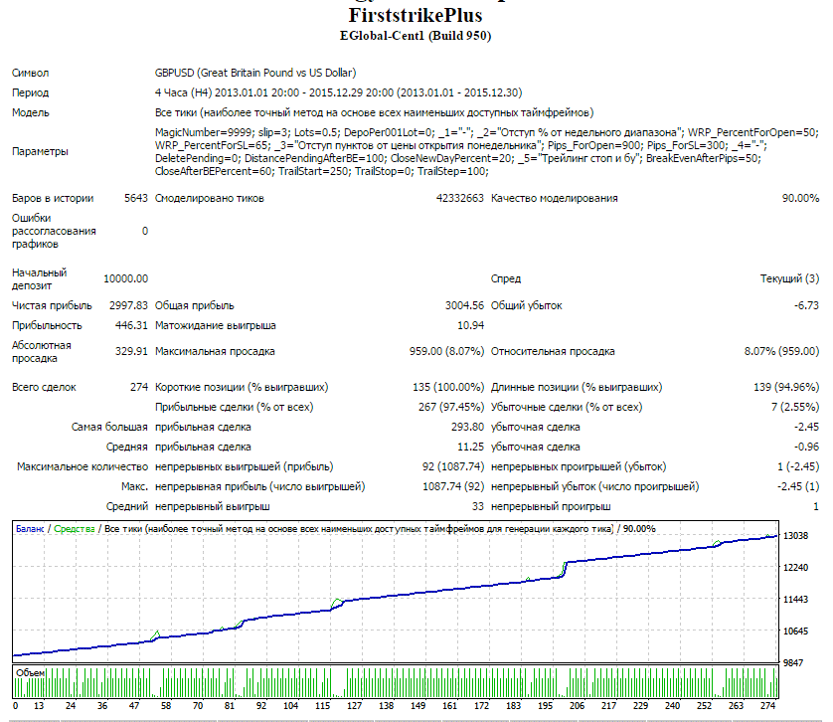This screenshot has height=722, width=833.
Task: Click the FirststrikePlus report title
Action: [x=416, y=15]
